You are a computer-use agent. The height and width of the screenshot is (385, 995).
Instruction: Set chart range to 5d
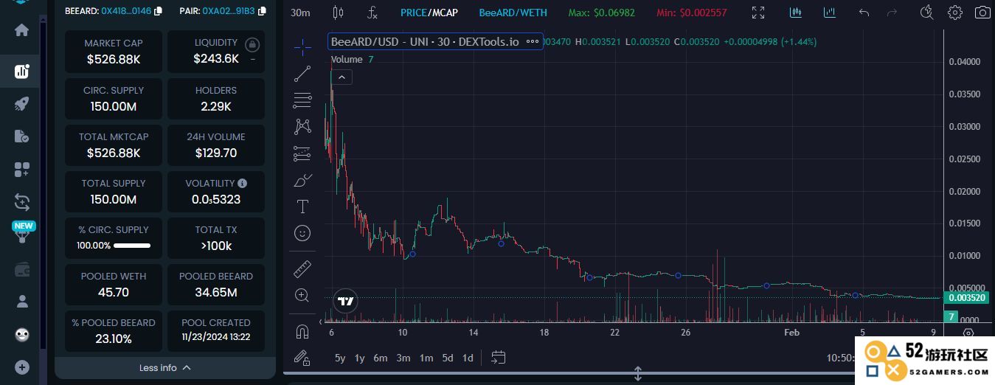(x=448, y=358)
